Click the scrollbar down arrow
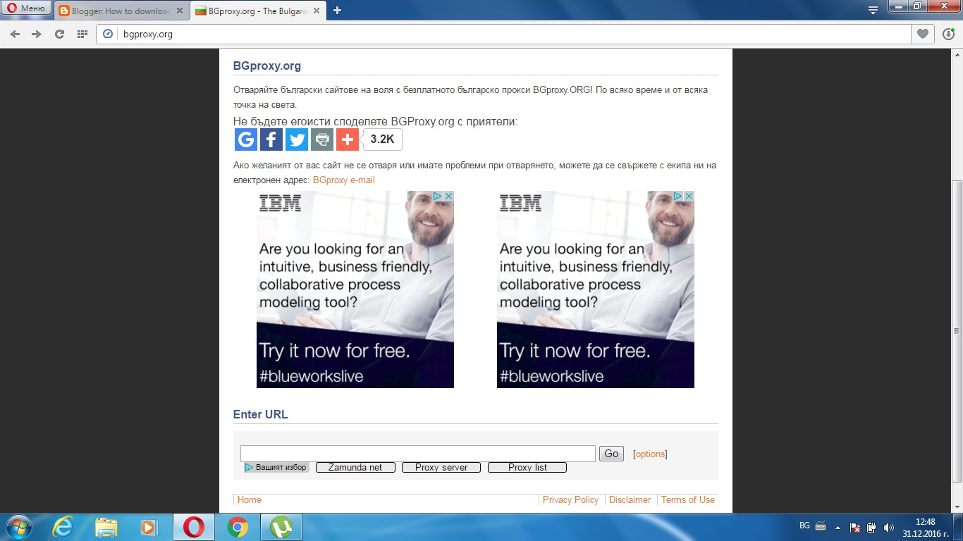 (x=957, y=507)
